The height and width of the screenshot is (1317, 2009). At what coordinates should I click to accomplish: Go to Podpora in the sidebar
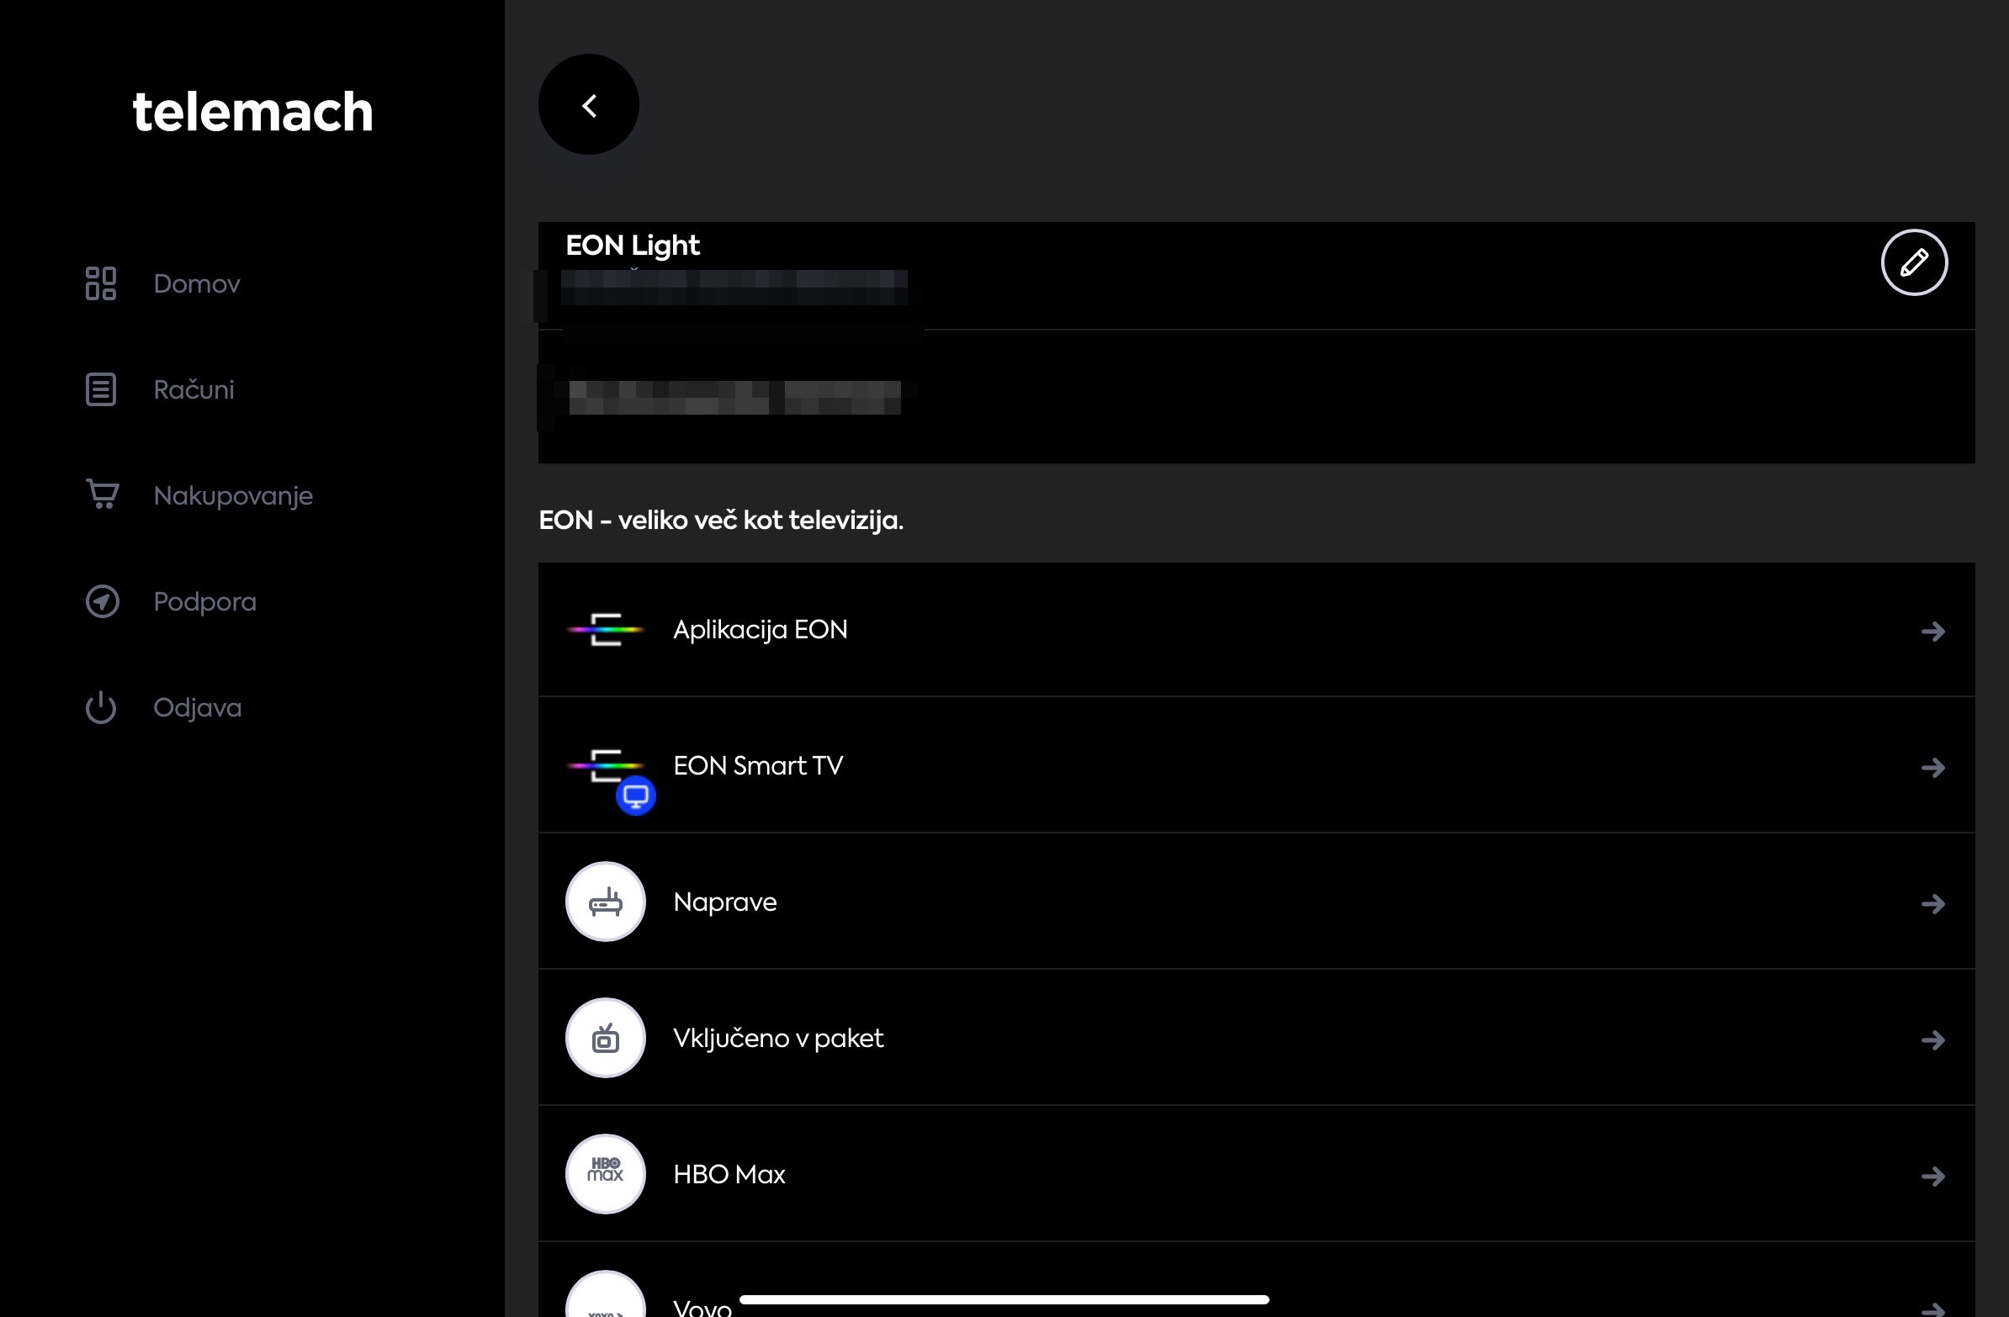204,601
